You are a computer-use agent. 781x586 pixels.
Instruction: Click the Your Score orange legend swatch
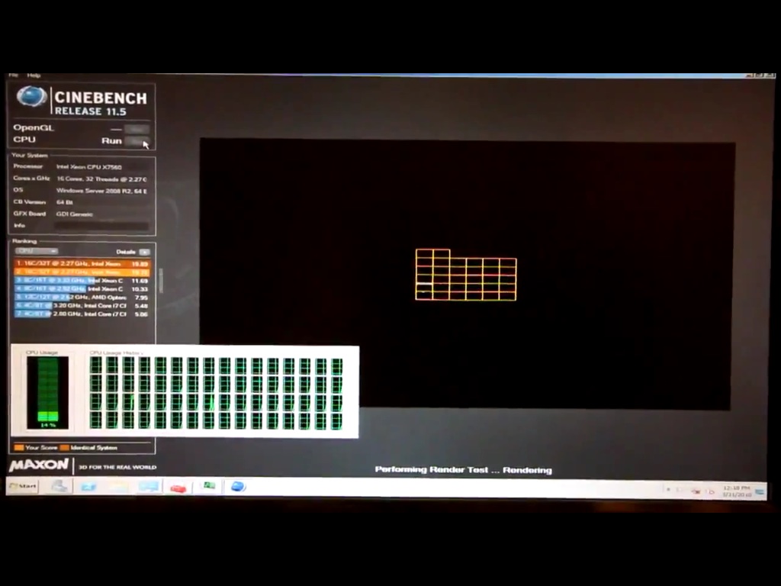19,447
